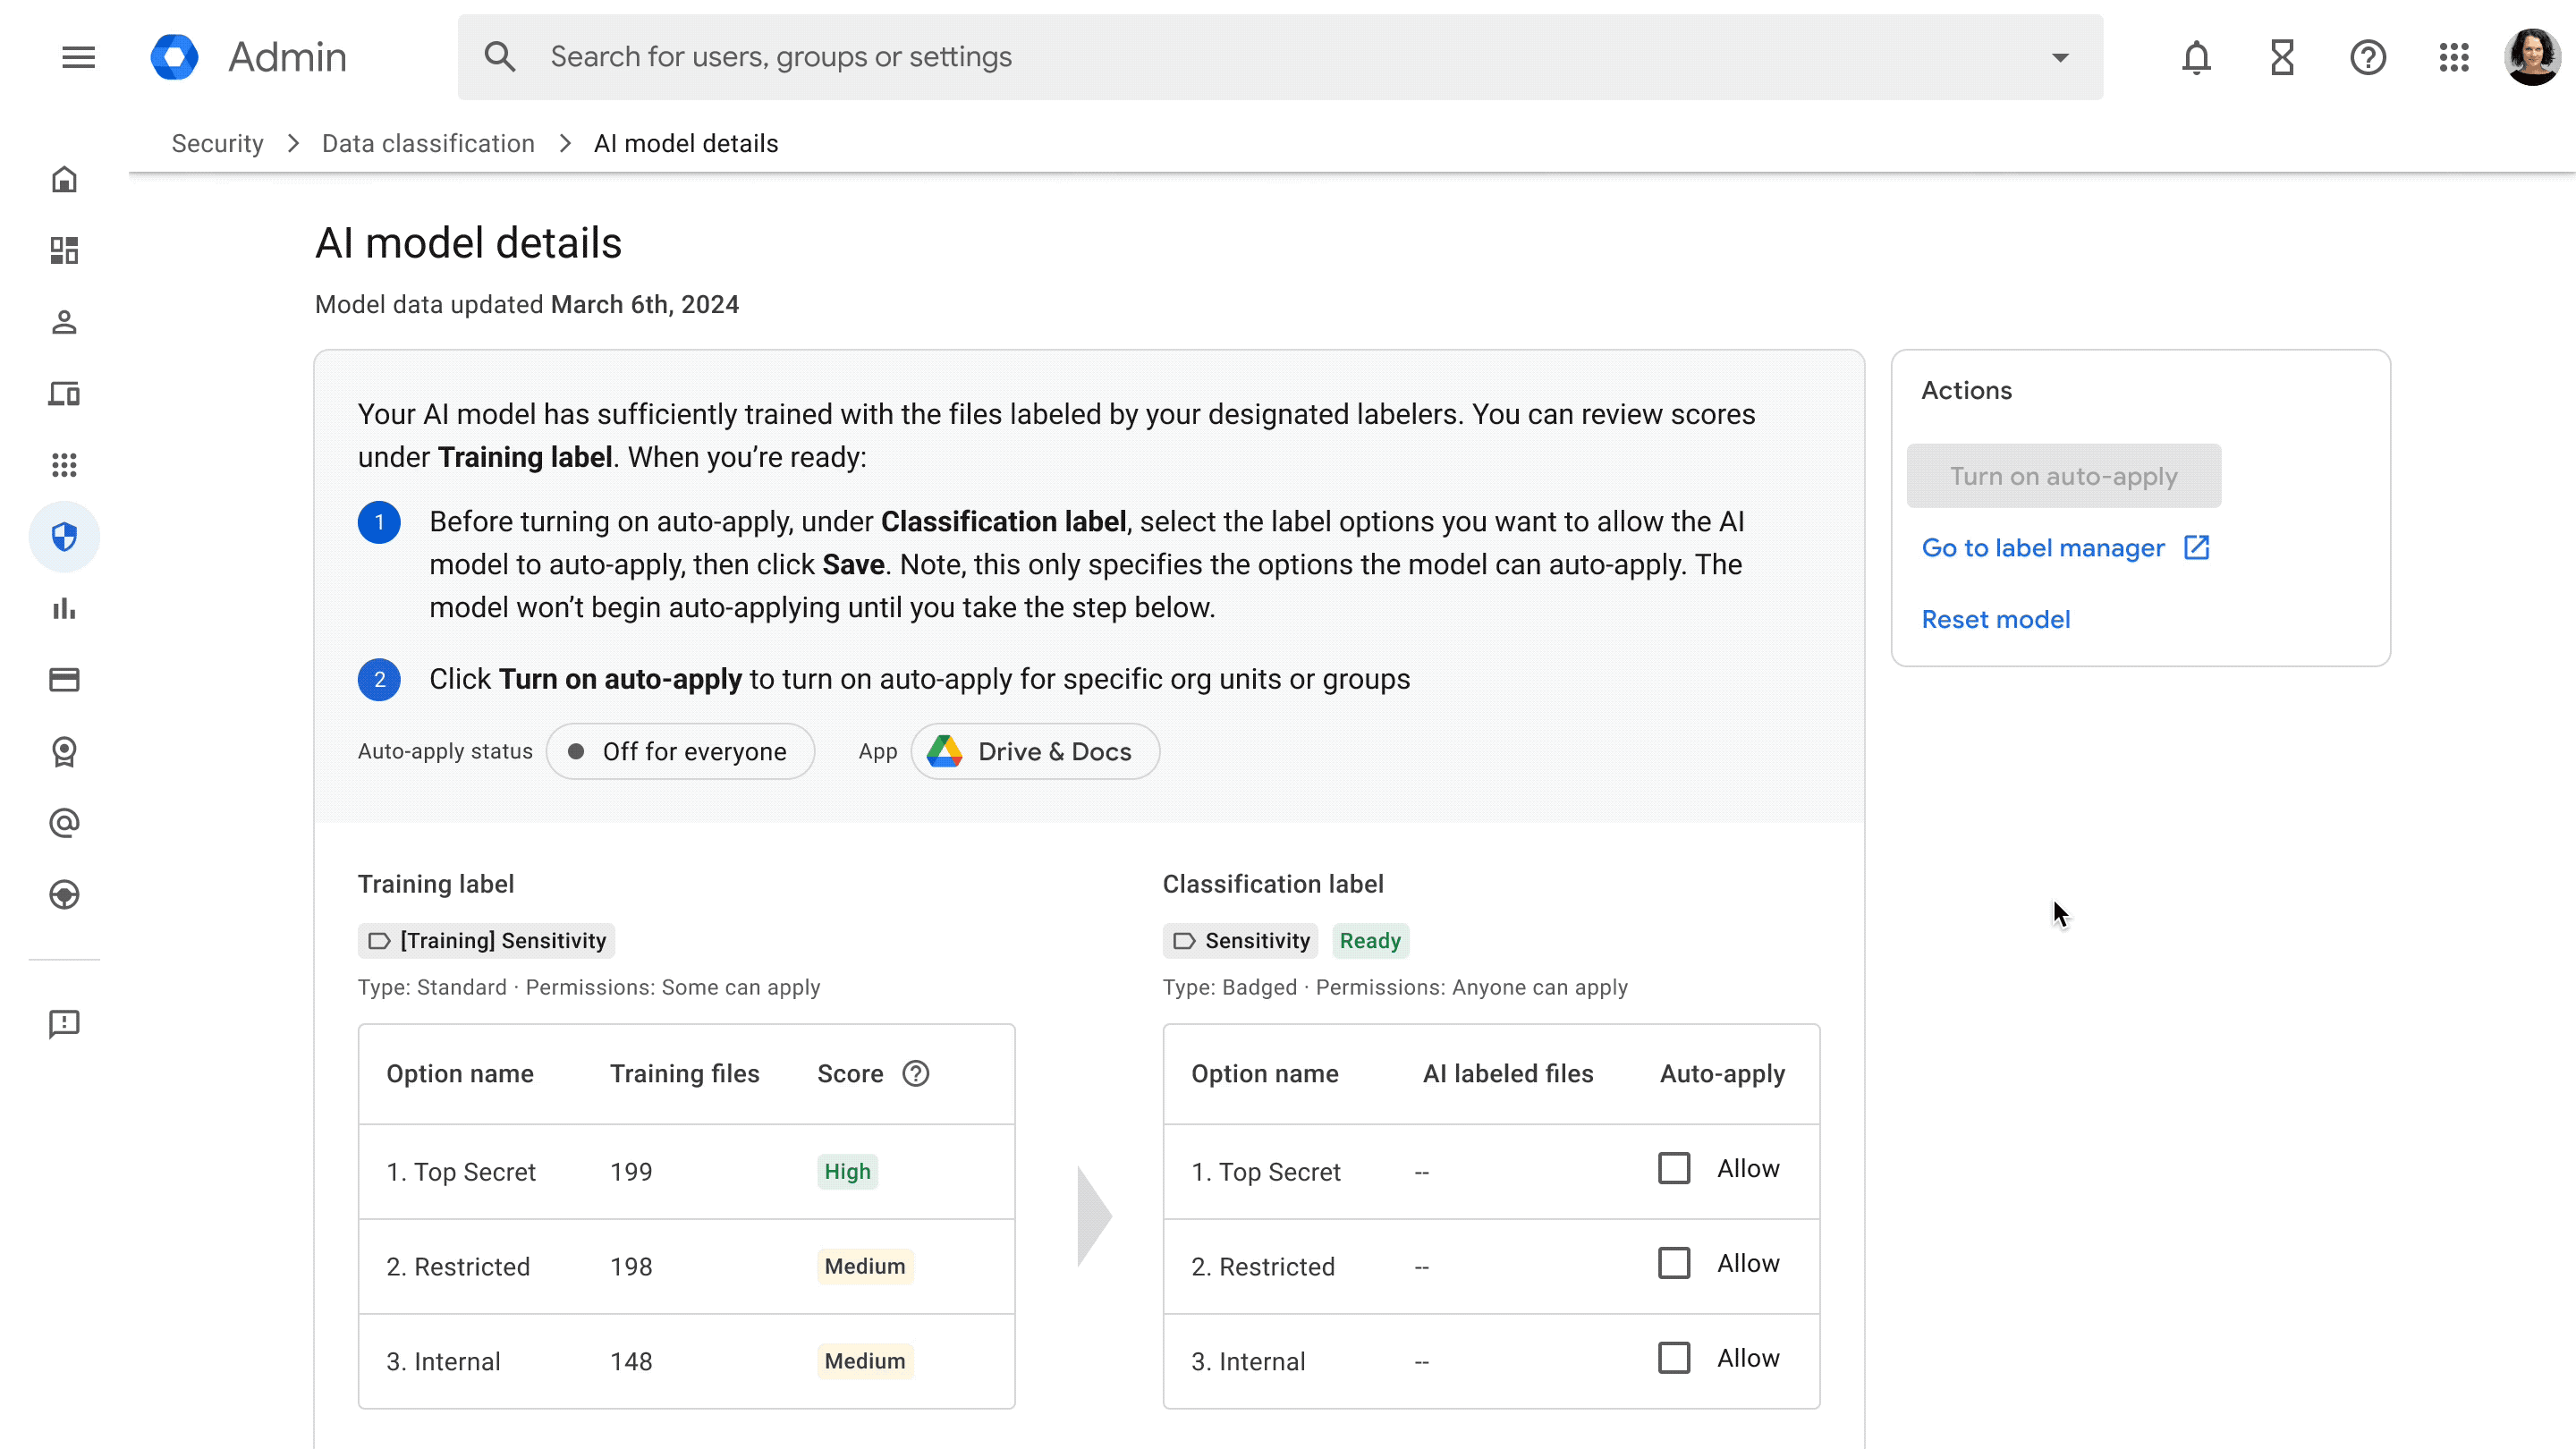Click the Data classification breadcrumb menu item
This screenshot has height=1449, width=2576.
tap(425, 141)
